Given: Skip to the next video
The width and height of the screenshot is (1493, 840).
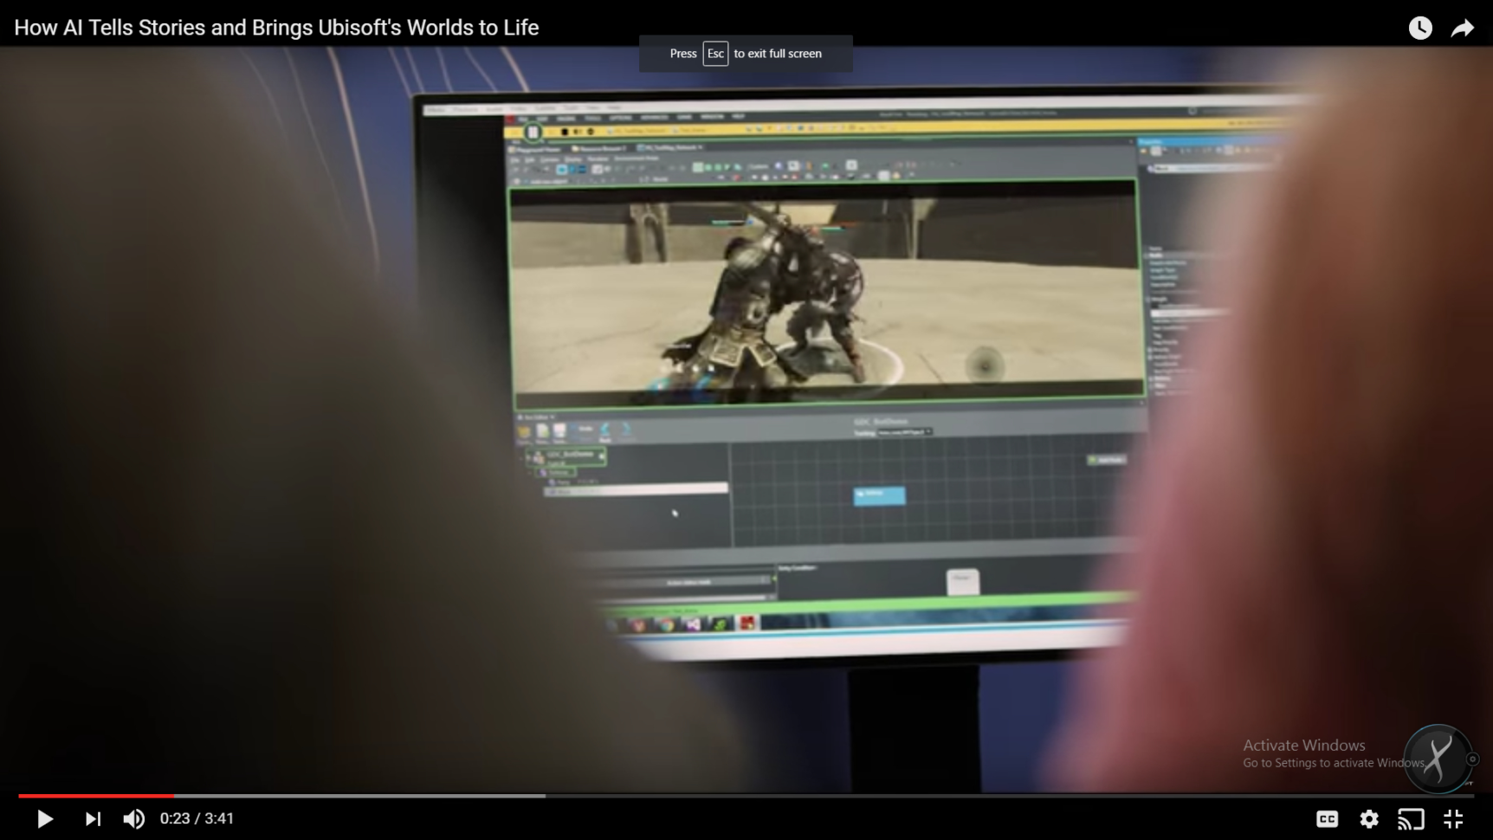Looking at the screenshot, I should (93, 818).
